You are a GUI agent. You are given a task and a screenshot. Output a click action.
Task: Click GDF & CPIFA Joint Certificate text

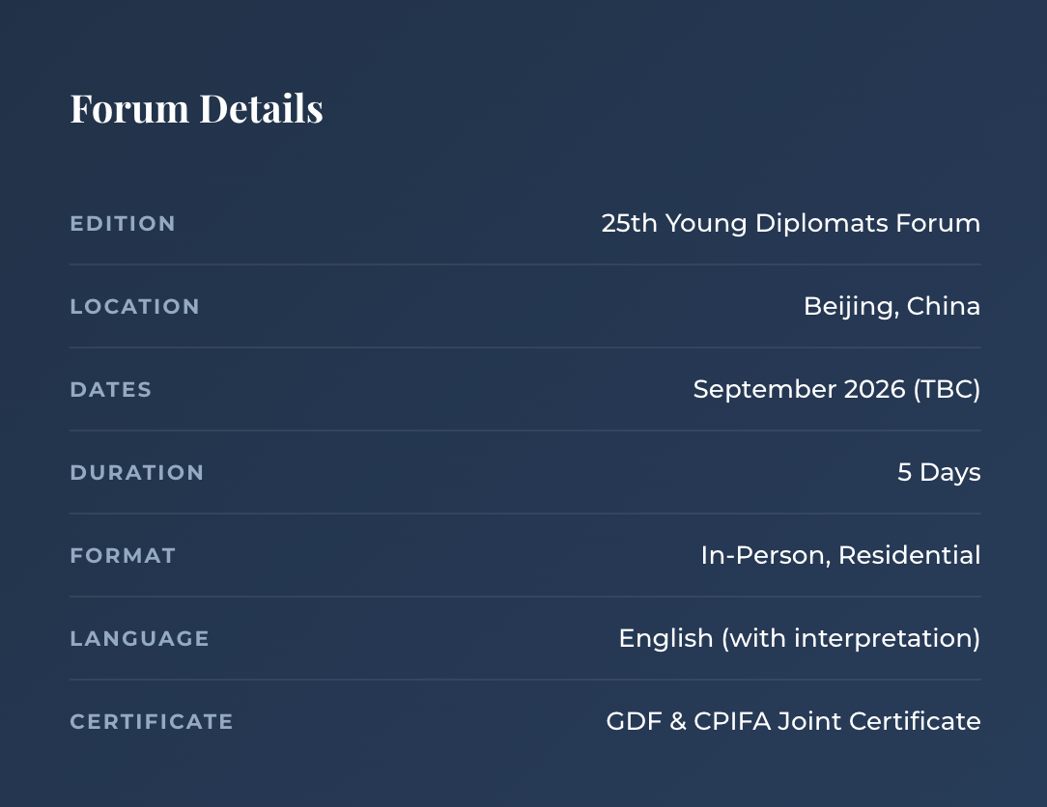pyautogui.click(x=793, y=721)
